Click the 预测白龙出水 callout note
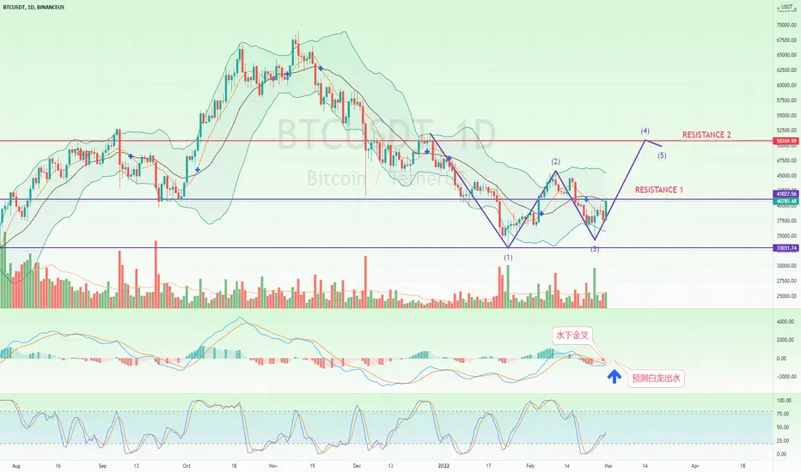Image resolution: width=801 pixels, height=472 pixels. point(656,378)
